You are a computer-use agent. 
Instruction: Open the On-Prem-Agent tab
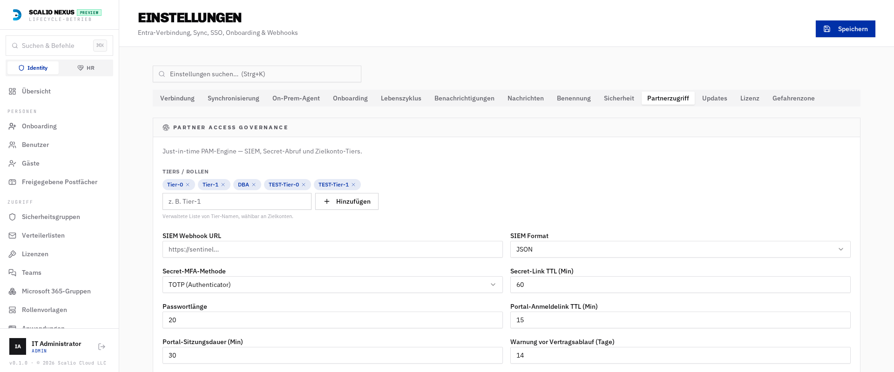pyautogui.click(x=296, y=98)
